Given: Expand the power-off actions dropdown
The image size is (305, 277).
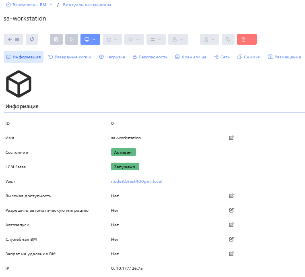Looking at the screenshot, I should [112, 39].
